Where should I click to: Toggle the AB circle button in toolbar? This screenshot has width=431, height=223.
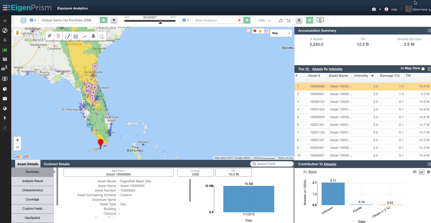point(23,20)
